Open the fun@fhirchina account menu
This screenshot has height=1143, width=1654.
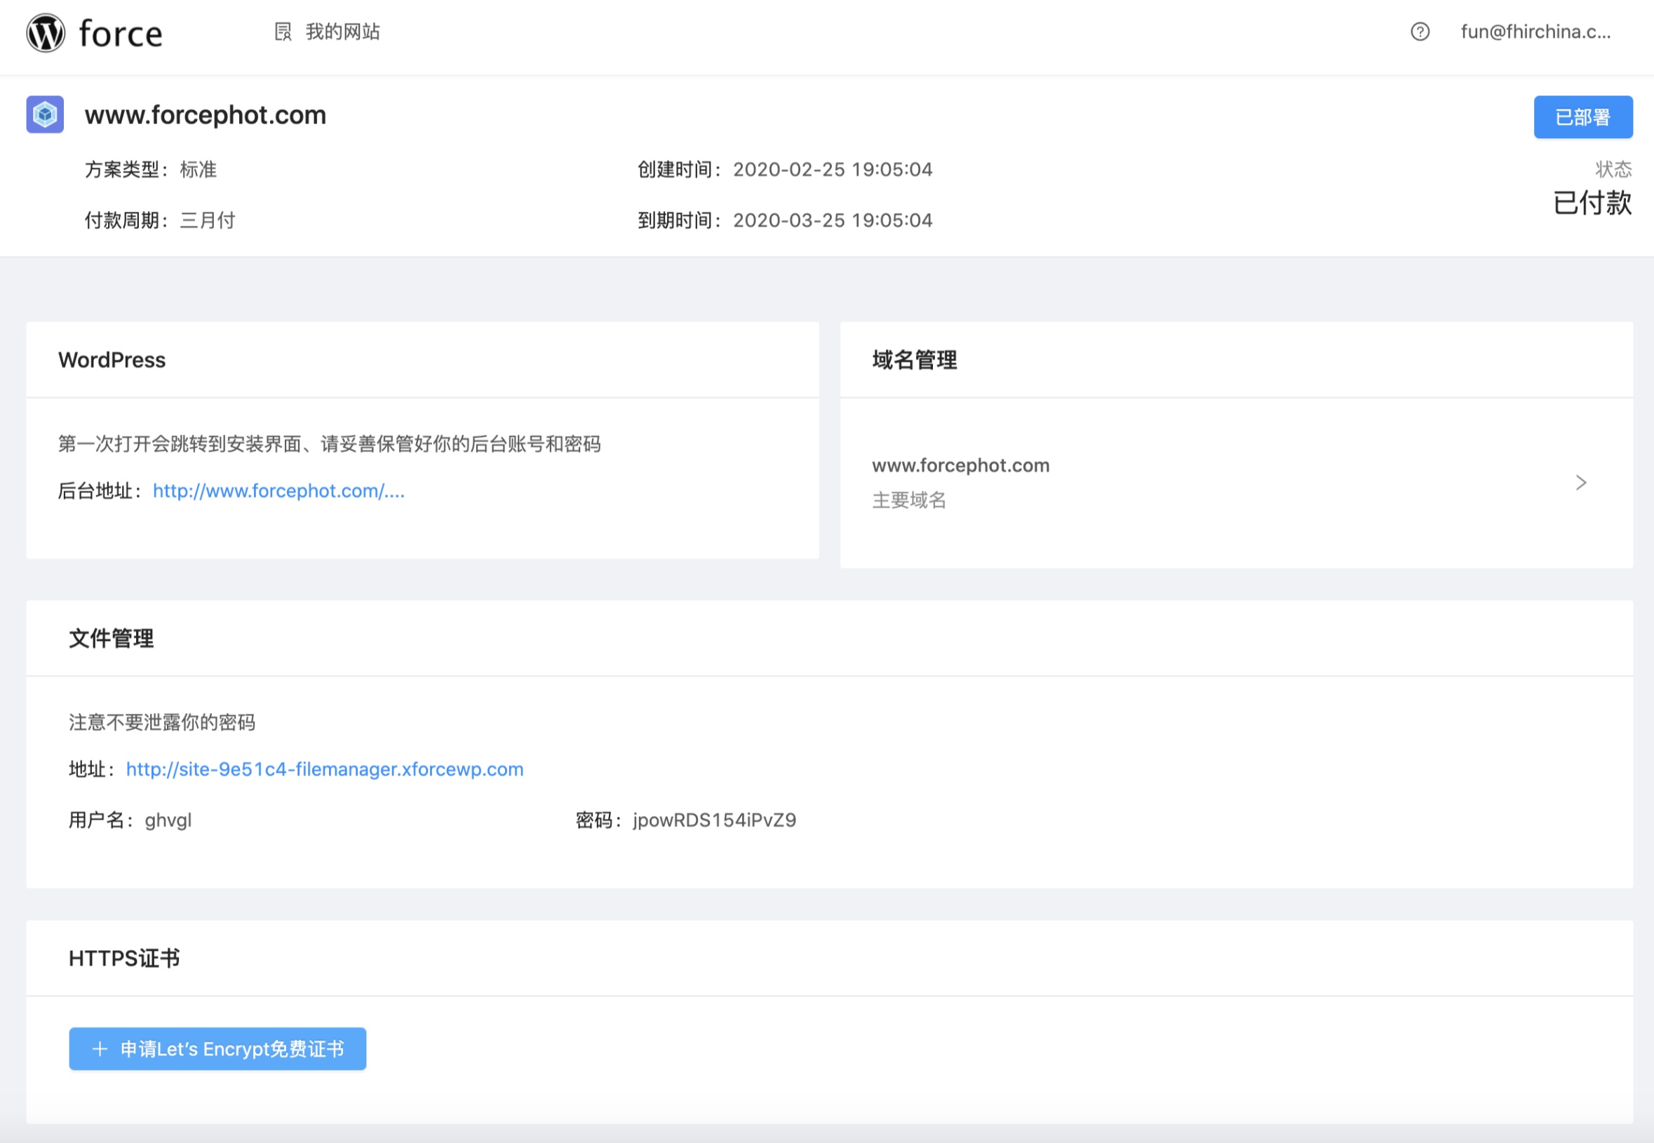[x=1535, y=32]
